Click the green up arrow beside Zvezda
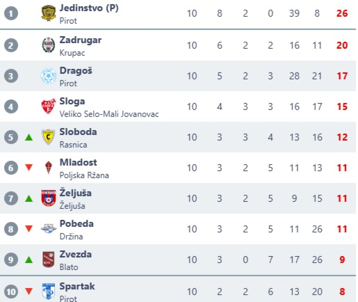358x302 pixels. pos(29,260)
